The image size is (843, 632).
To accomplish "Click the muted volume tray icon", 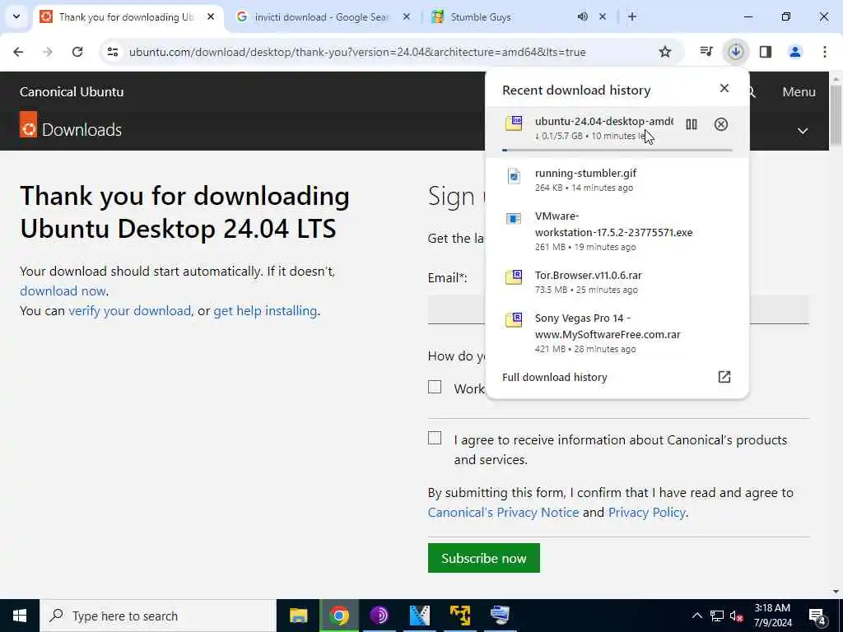I will (x=736, y=616).
